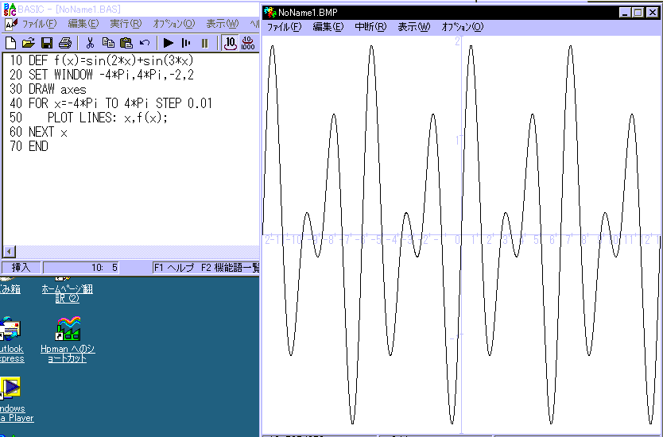
Task: Click the ごみ箱 recycle bin label
Action: coord(10,289)
